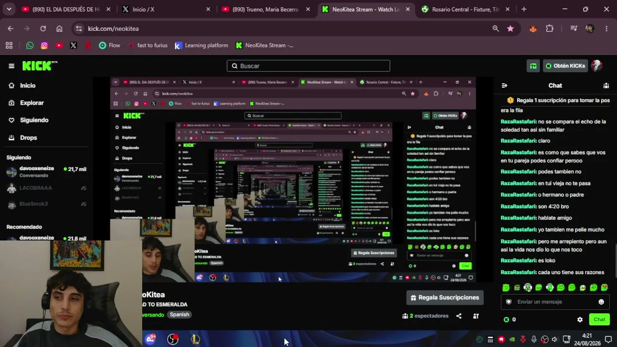This screenshot has width=617, height=347.
Task: Open a new browser tab
Action: (x=524, y=9)
